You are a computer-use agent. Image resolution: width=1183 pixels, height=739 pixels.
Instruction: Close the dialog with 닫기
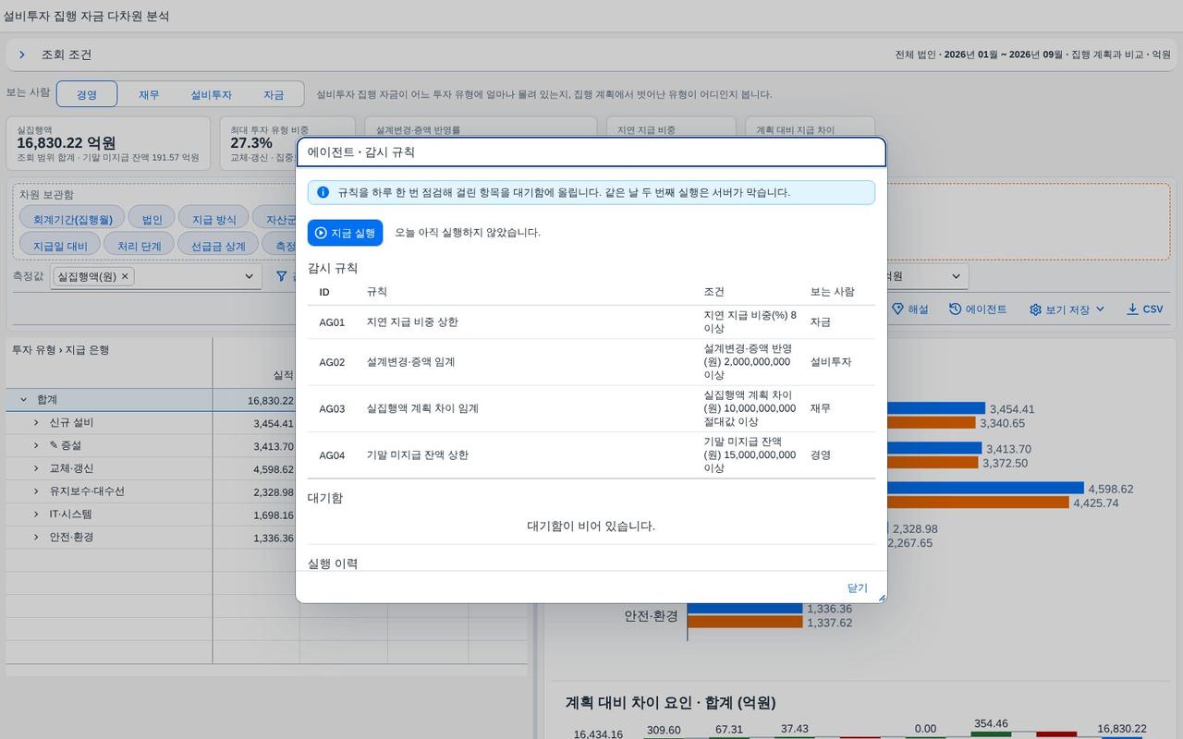(858, 588)
